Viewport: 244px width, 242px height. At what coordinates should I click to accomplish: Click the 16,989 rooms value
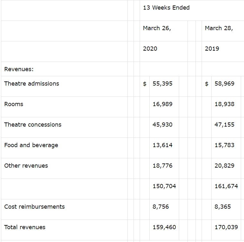162,104
